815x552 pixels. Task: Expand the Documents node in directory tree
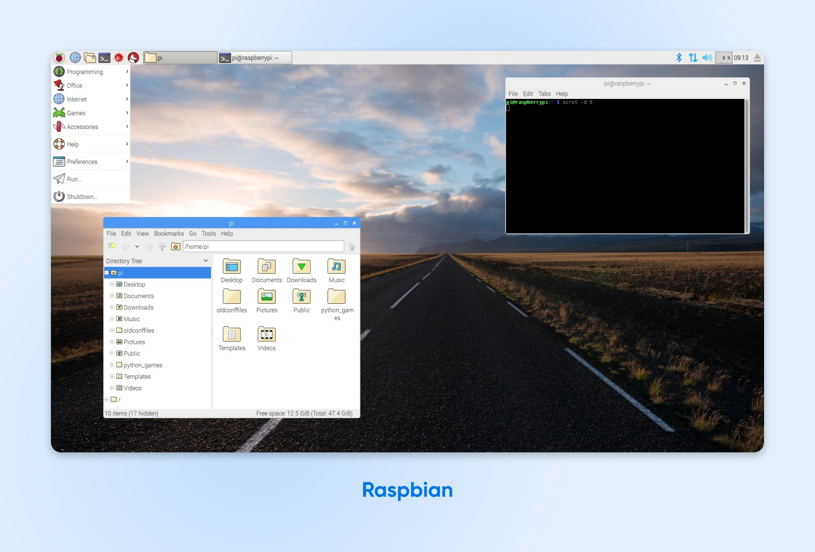pos(112,296)
